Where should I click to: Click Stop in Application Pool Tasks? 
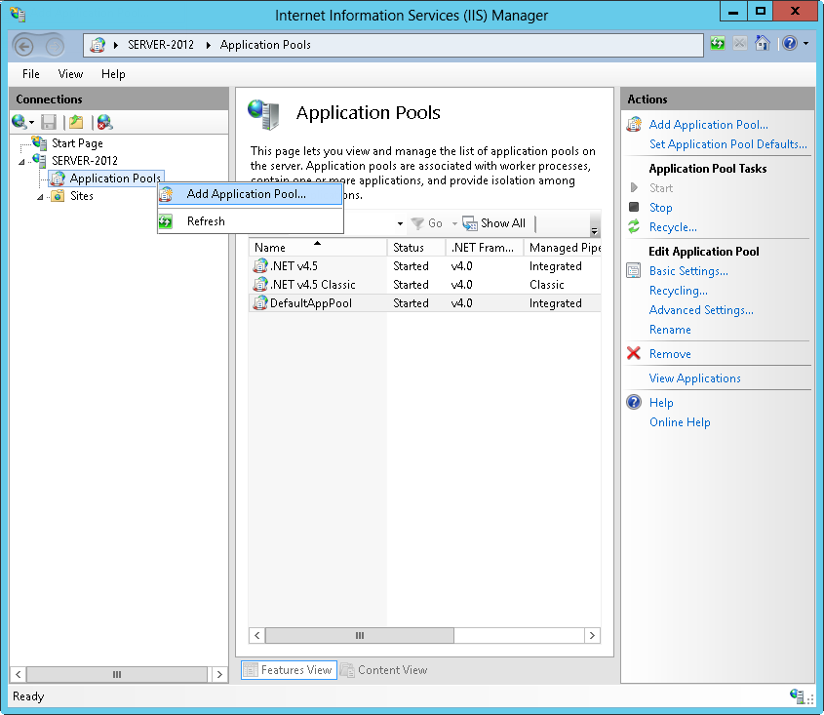660,208
